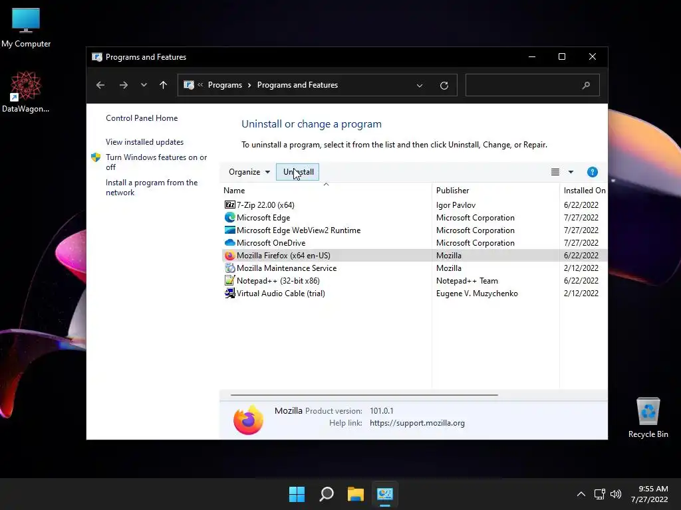Click the Back navigation arrow
The image size is (681, 510).
point(100,85)
